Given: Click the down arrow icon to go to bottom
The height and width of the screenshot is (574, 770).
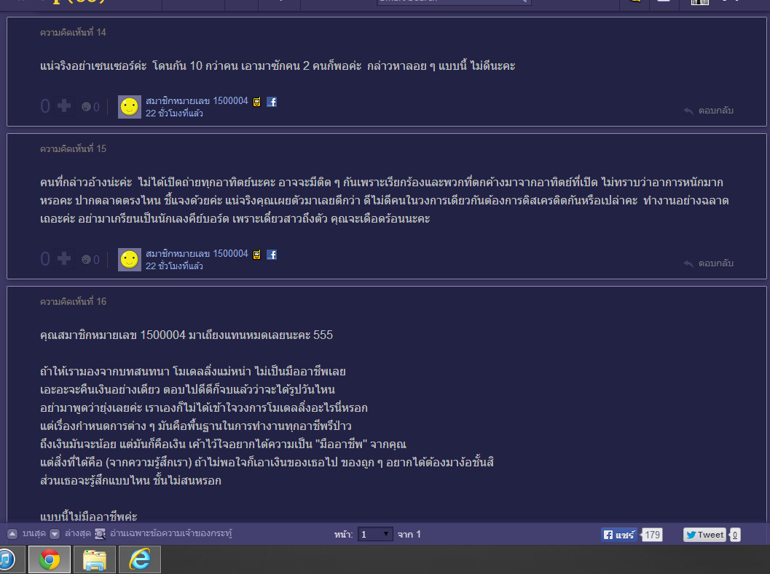Looking at the screenshot, I should [x=55, y=534].
